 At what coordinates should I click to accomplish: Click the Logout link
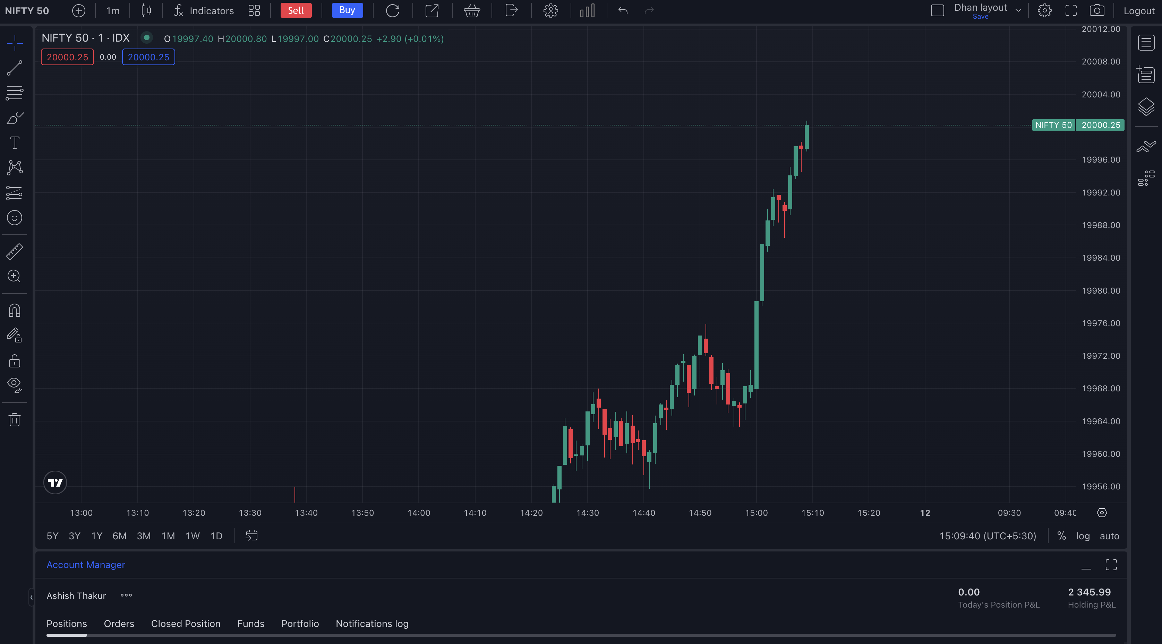1139,11
